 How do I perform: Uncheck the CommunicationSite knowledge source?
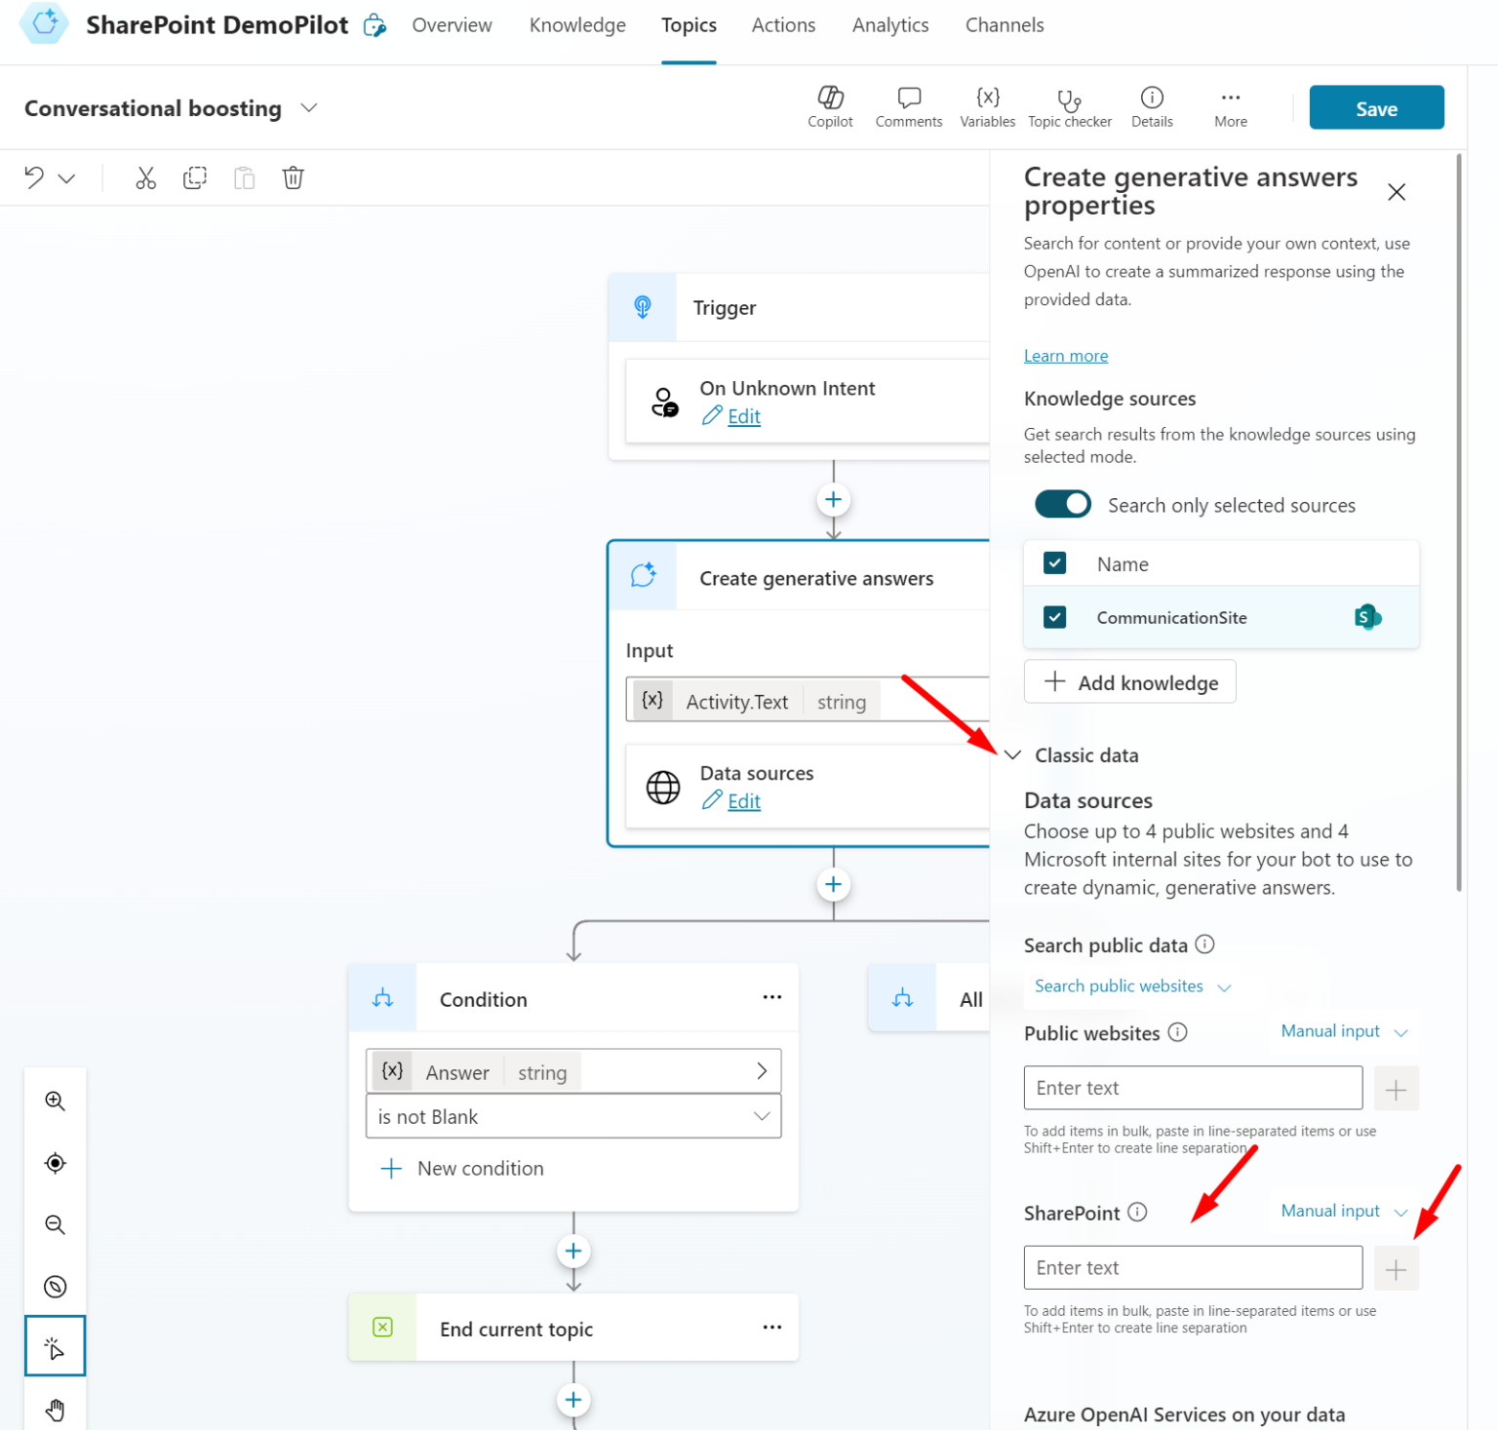coord(1054,617)
